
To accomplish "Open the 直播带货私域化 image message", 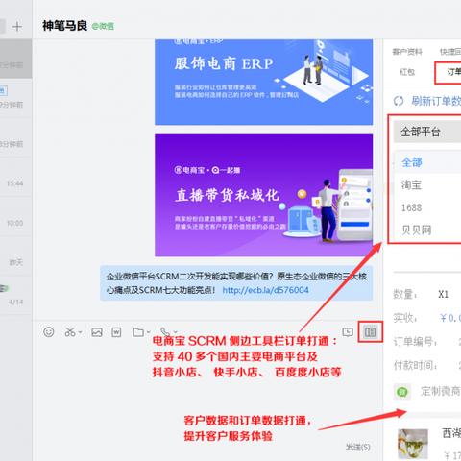I will tap(263, 195).
